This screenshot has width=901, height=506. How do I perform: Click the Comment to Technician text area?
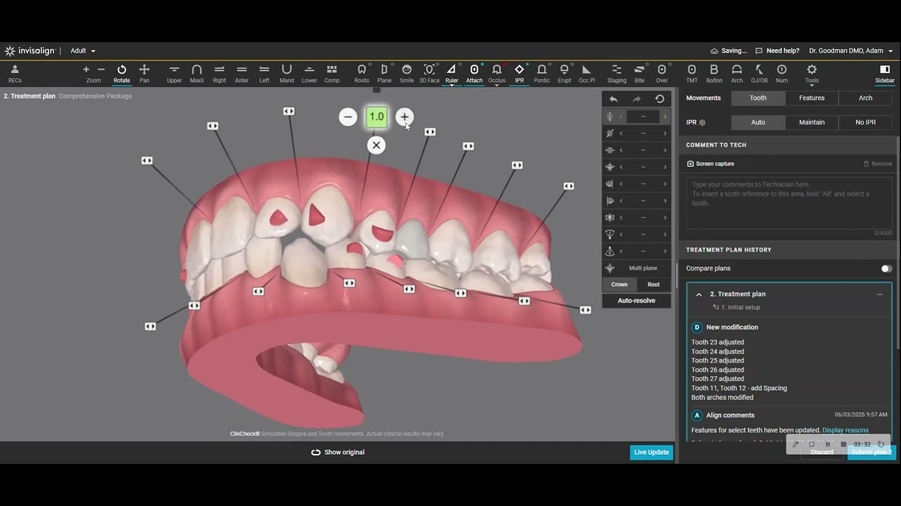click(789, 203)
